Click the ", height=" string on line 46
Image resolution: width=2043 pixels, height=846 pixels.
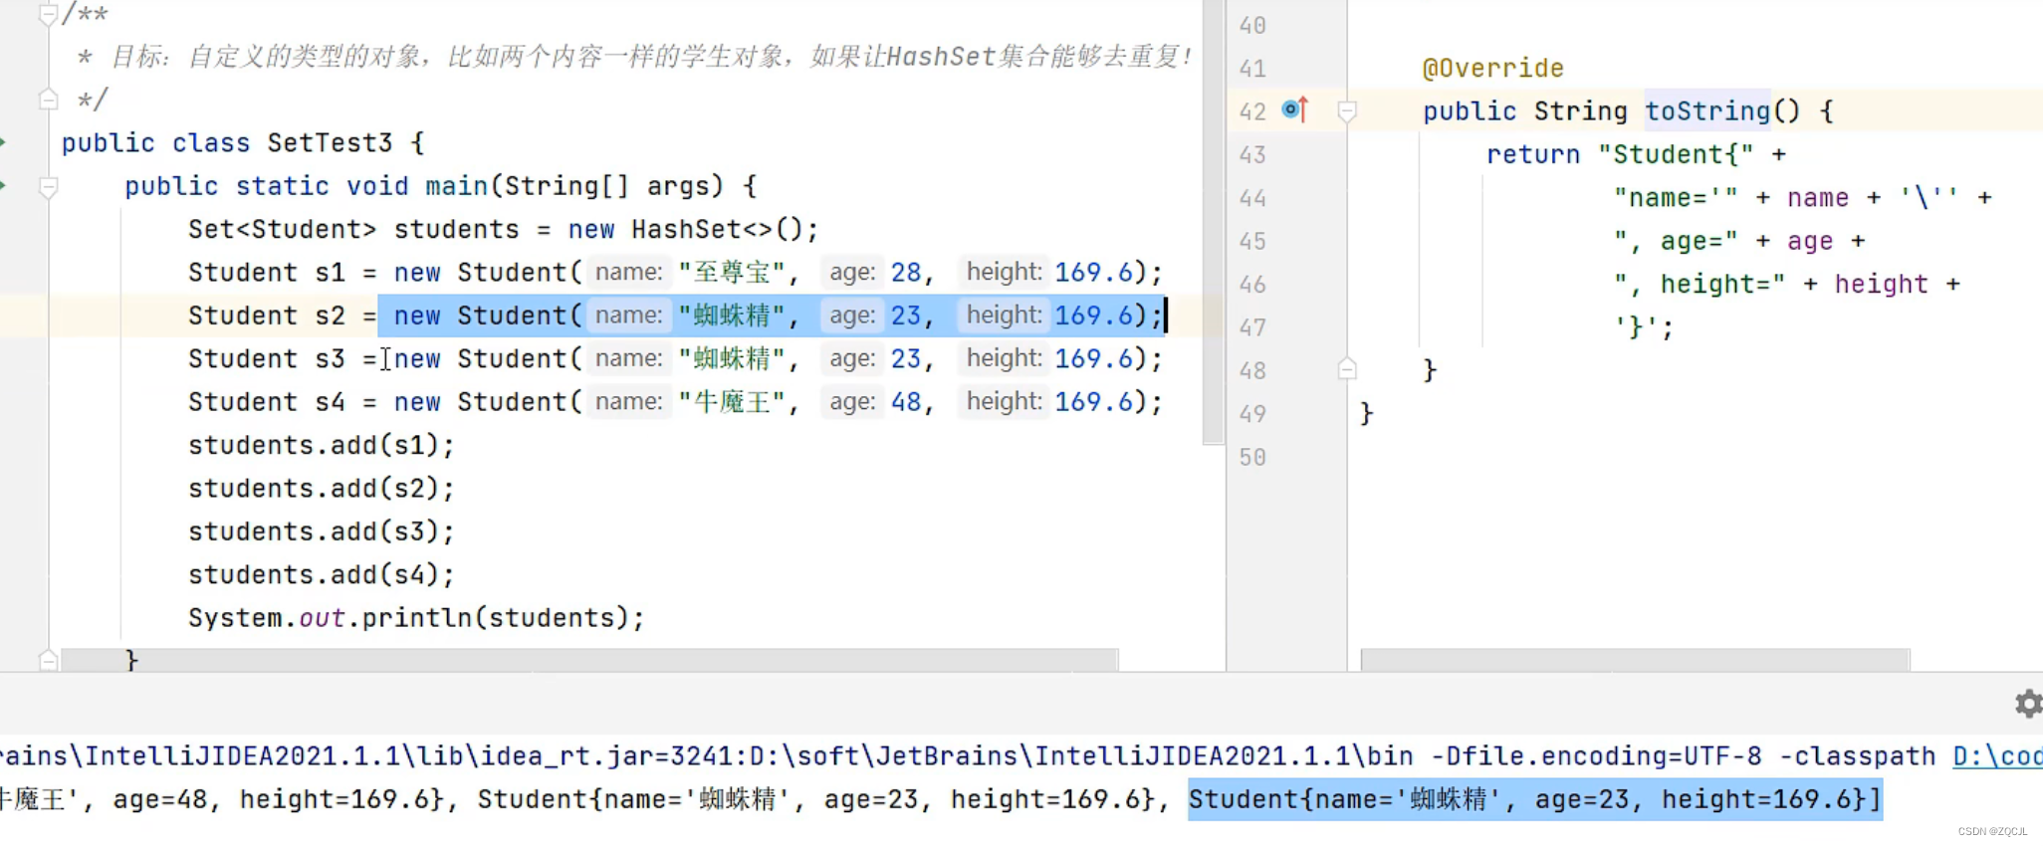pyautogui.click(x=1700, y=285)
